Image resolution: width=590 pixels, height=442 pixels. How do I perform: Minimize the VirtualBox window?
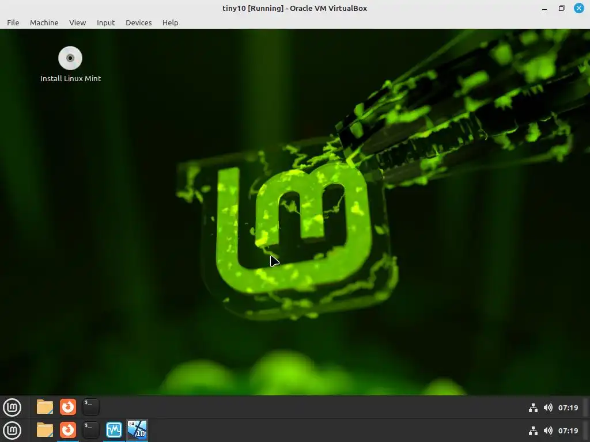[544, 8]
